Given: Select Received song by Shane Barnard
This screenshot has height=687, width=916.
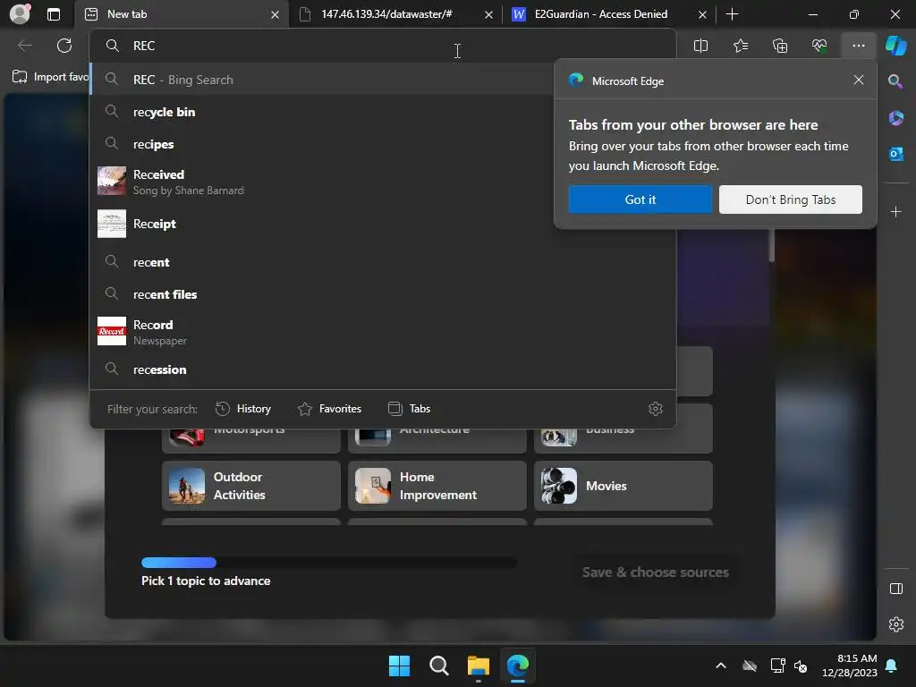Looking at the screenshot, I should [321, 182].
